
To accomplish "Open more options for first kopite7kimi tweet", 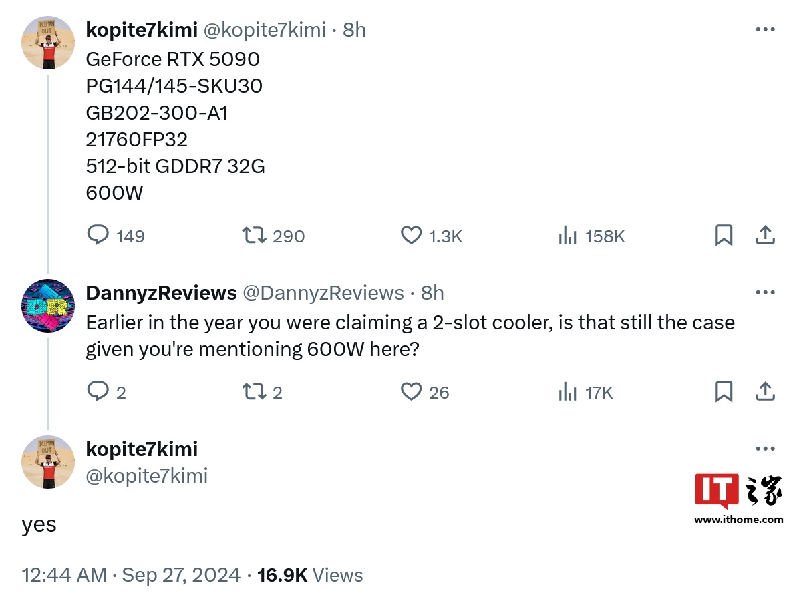I will point(765,29).
